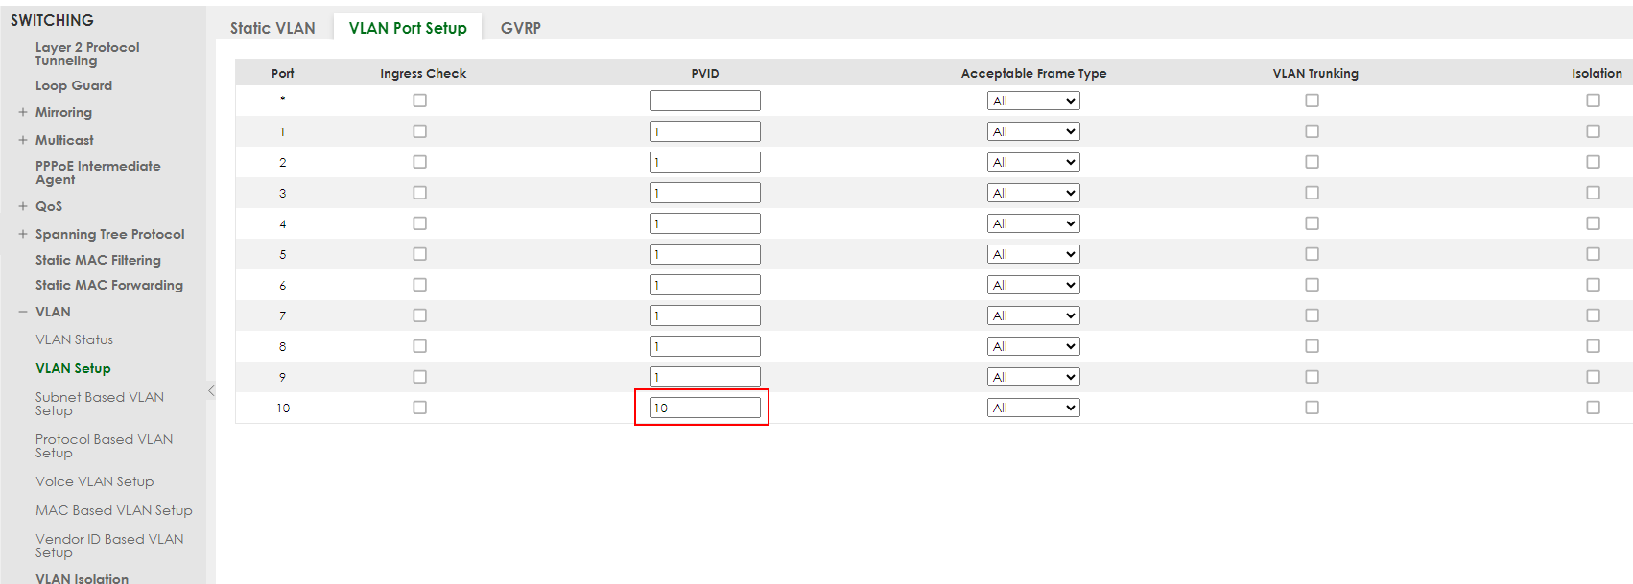Collapse the sidebar with arrow handle
This screenshot has width=1633, height=584.
pyautogui.click(x=211, y=390)
